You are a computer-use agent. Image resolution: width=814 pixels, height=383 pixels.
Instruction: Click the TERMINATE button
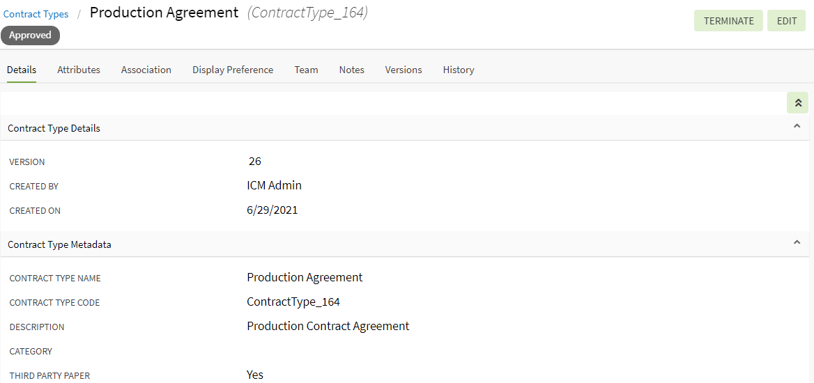tap(728, 21)
